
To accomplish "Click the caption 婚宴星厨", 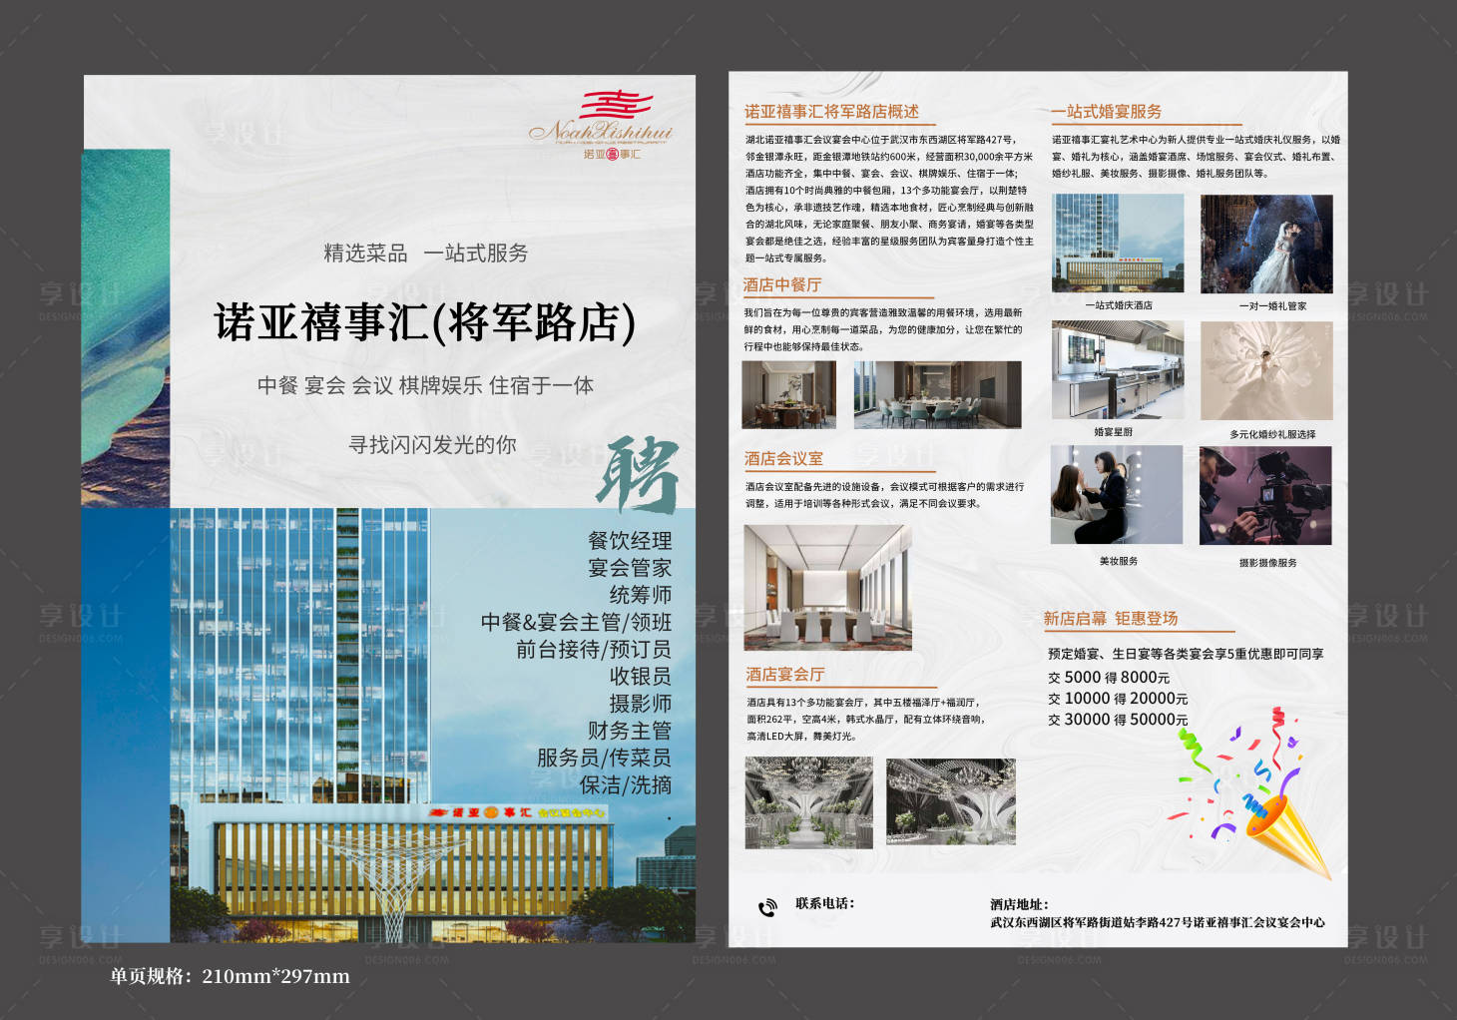I will [1113, 432].
